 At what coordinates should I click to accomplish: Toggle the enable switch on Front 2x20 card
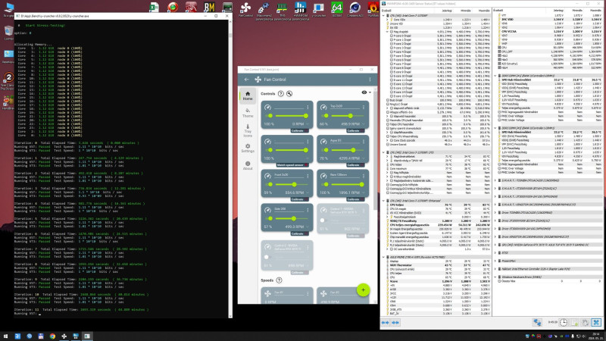tap(269, 184)
